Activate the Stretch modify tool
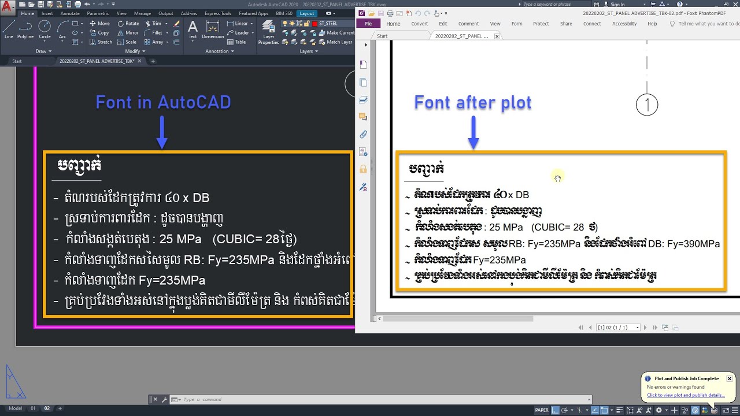The height and width of the screenshot is (416, 740). (101, 42)
